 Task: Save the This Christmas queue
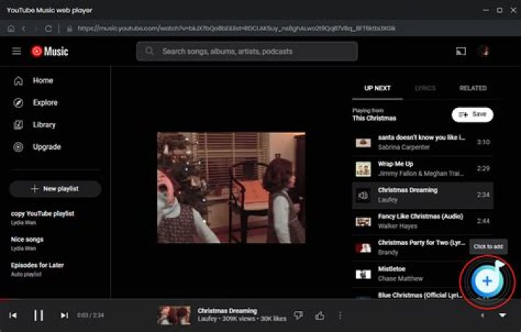[473, 114]
